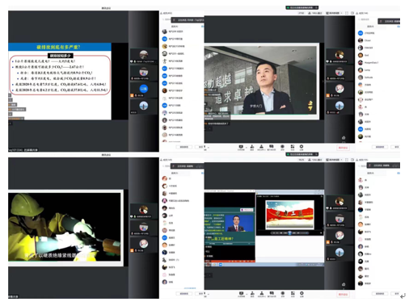409x306 pixels.
Task: Expand the arrow next to the share screen icon in the lower-right toolbar
Action: pyautogui.click(x=247, y=294)
